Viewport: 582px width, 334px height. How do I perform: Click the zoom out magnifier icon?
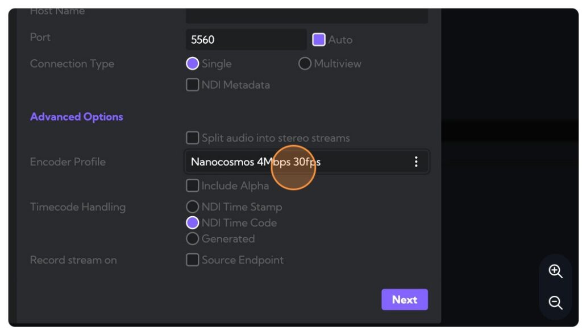(x=555, y=303)
